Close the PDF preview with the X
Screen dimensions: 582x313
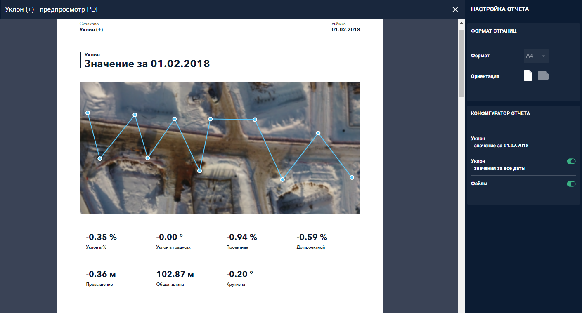pyautogui.click(x=455, y=9)
